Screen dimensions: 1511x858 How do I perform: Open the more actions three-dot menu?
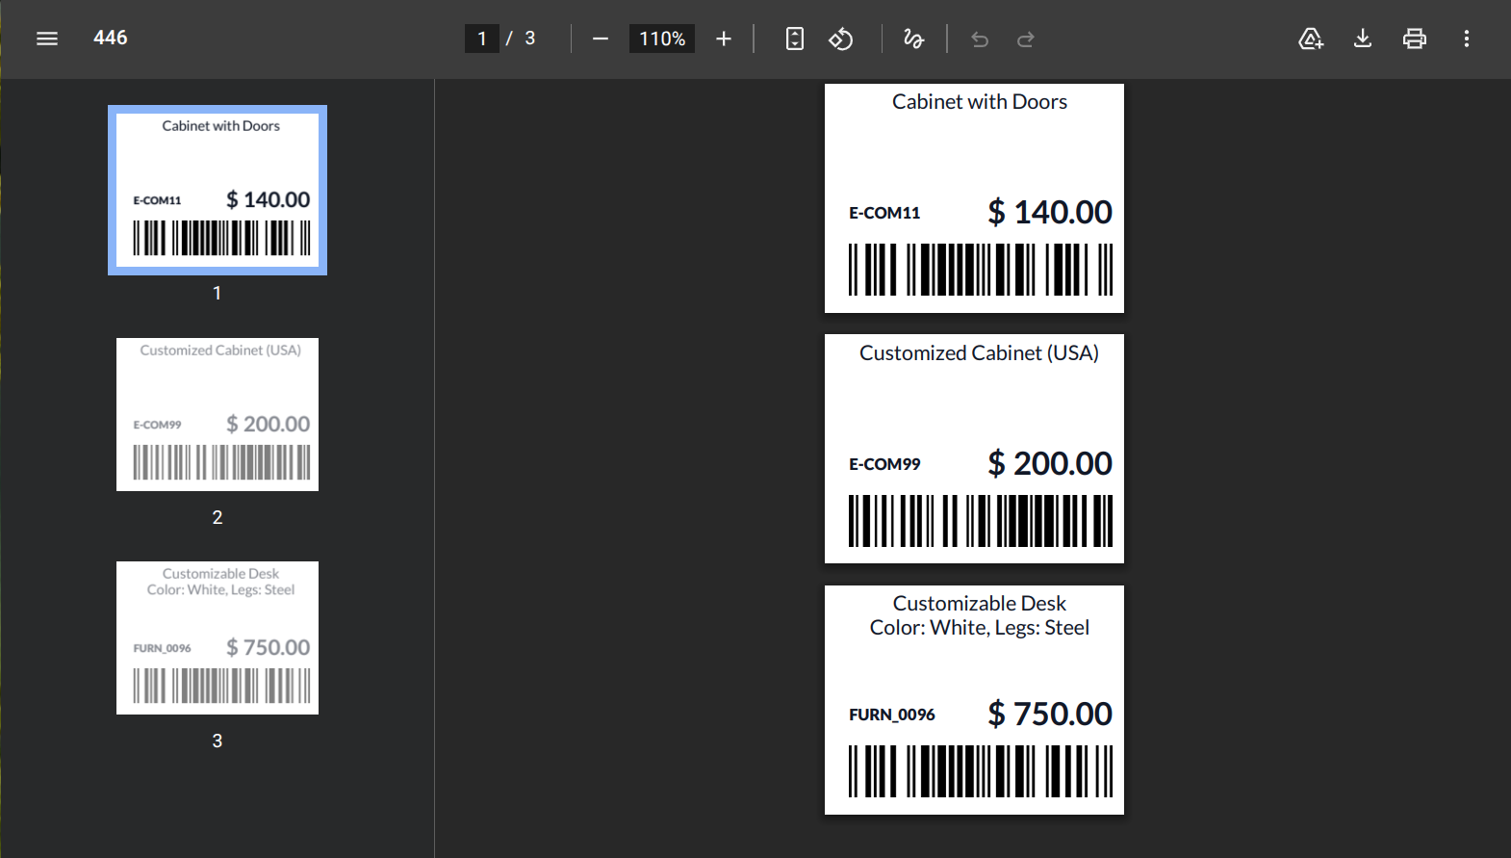[x=1467, y=39]
